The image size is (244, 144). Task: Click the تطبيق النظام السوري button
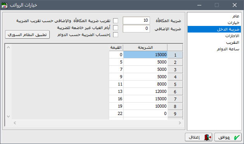[x=27, y=34]
